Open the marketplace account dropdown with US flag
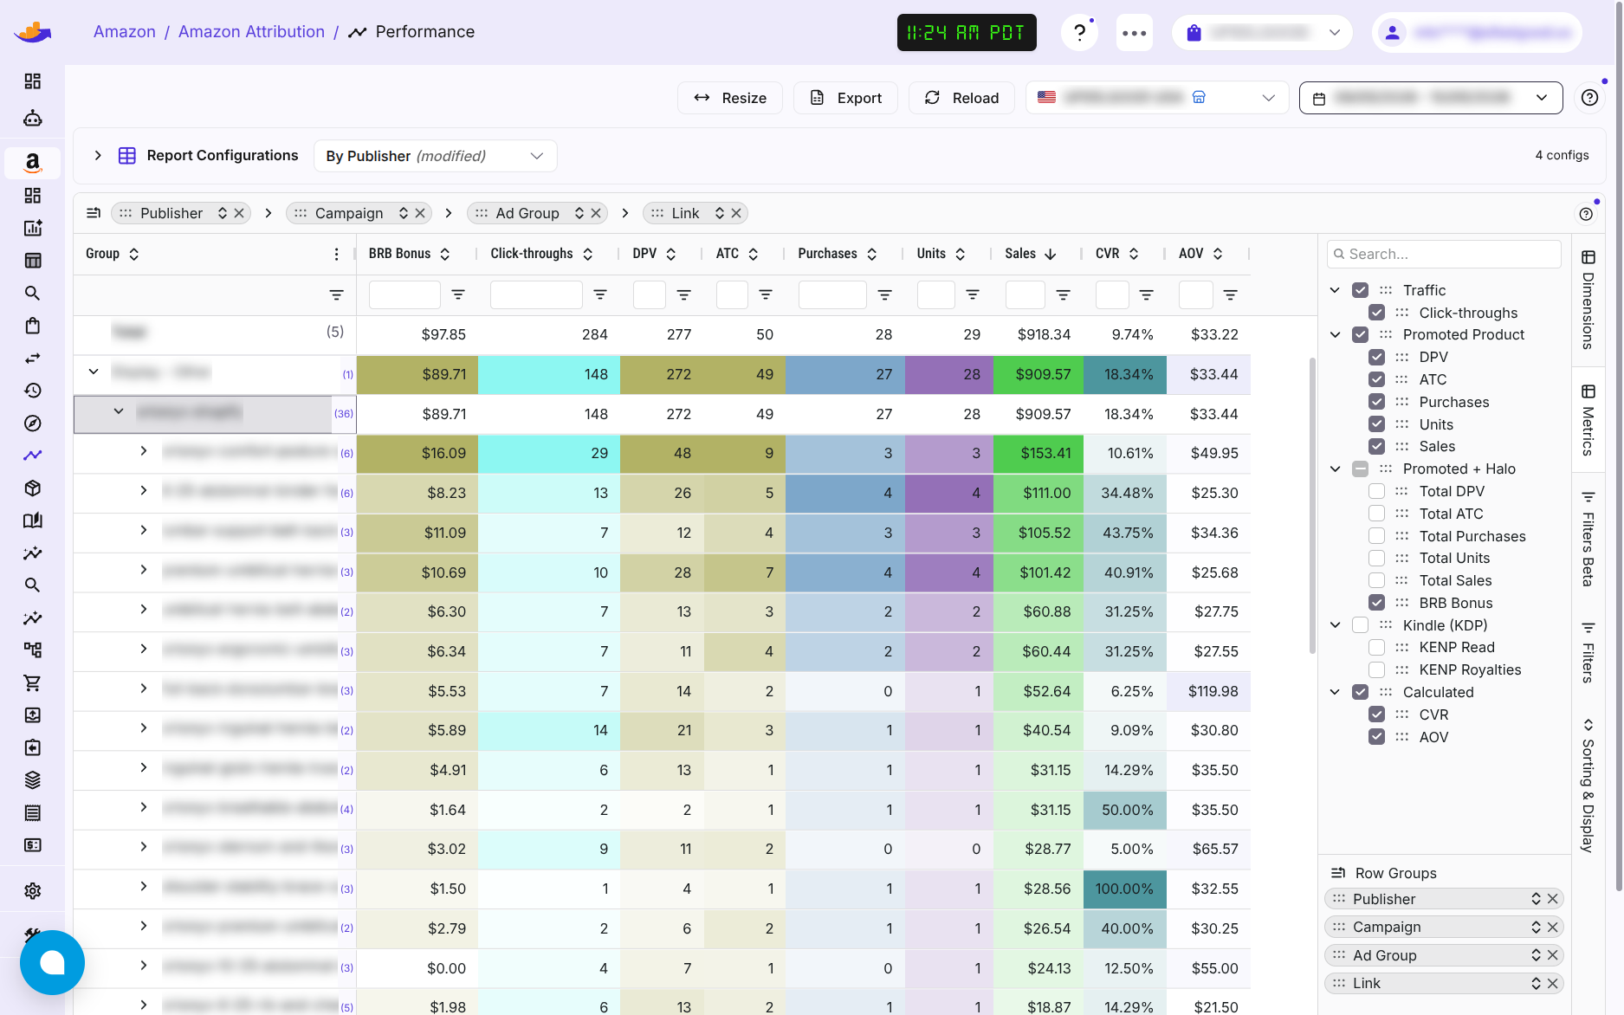Screen dimensions: 1624x1015 pos(1157,98)
